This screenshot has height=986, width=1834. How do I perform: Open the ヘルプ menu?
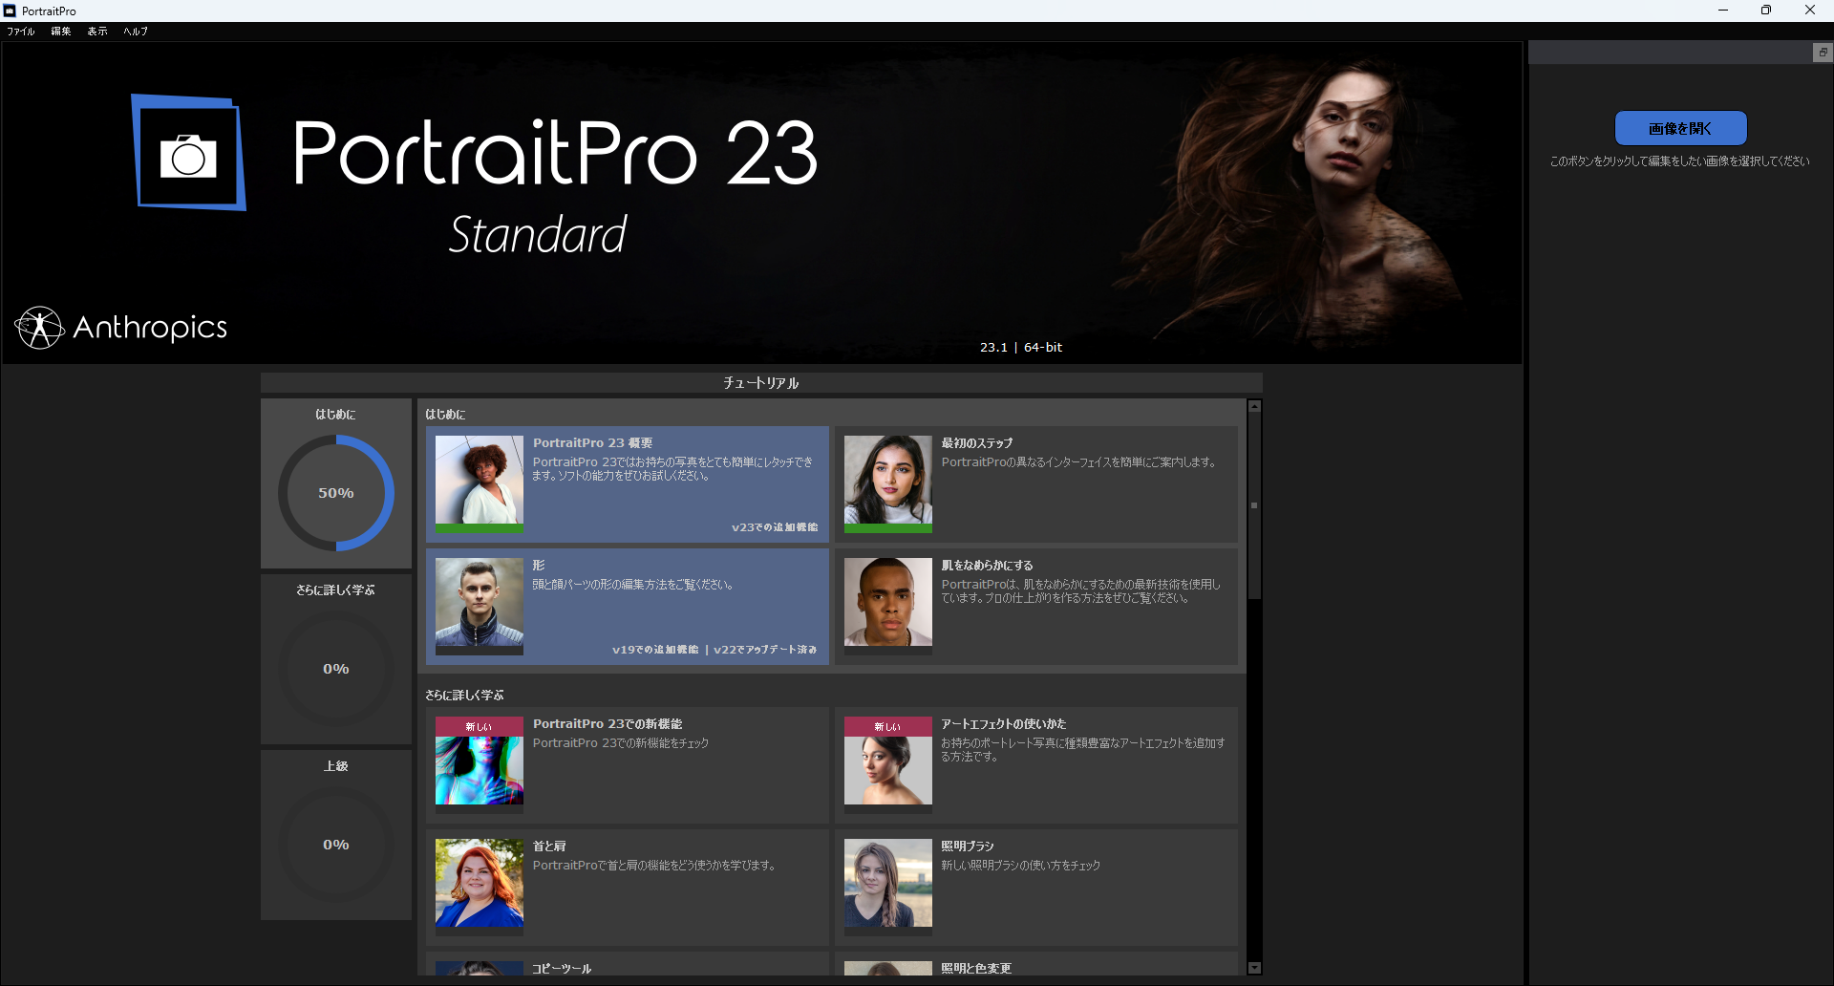(x=136, y=32)
